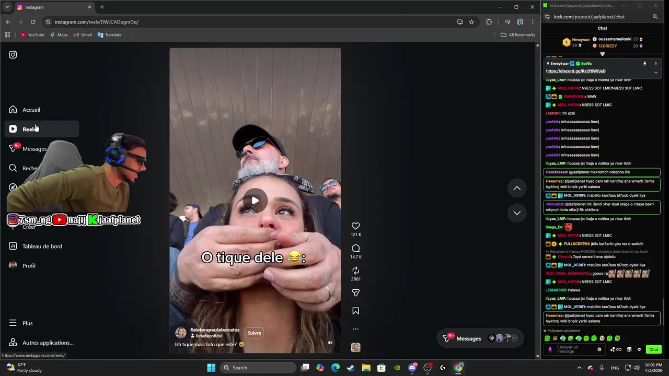Open All Bookmarks folder

pyautogui.click(x=518, y=35)
